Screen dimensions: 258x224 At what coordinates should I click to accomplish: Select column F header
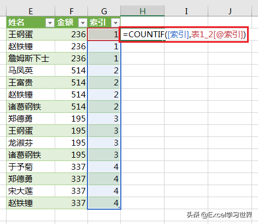[x=72, y=11]
